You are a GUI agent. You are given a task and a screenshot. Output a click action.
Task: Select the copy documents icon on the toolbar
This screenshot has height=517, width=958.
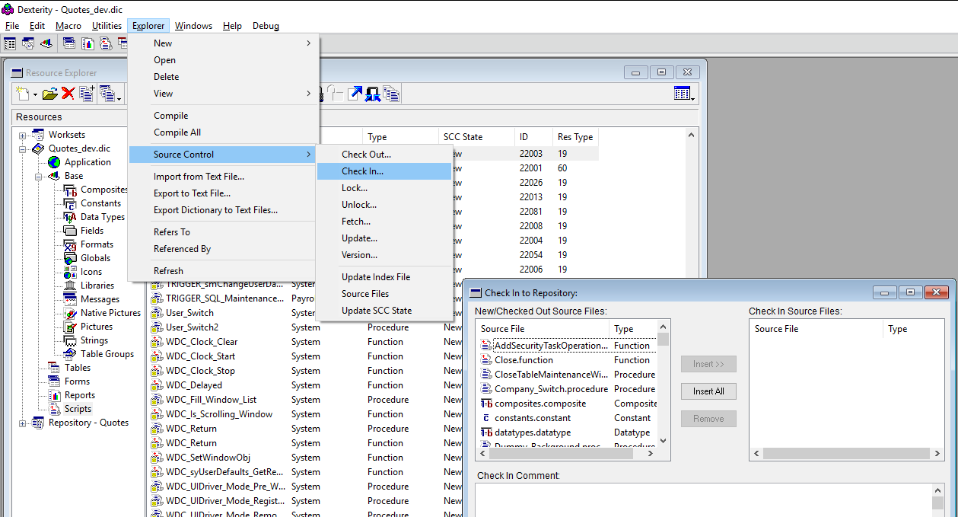coord(391,93)
